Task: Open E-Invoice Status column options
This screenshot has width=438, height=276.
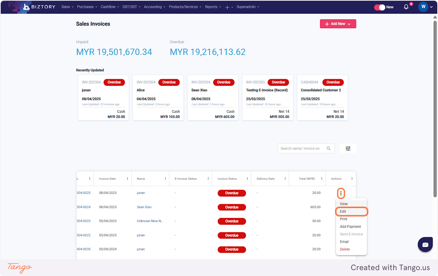Action: (x=208, y=179)
